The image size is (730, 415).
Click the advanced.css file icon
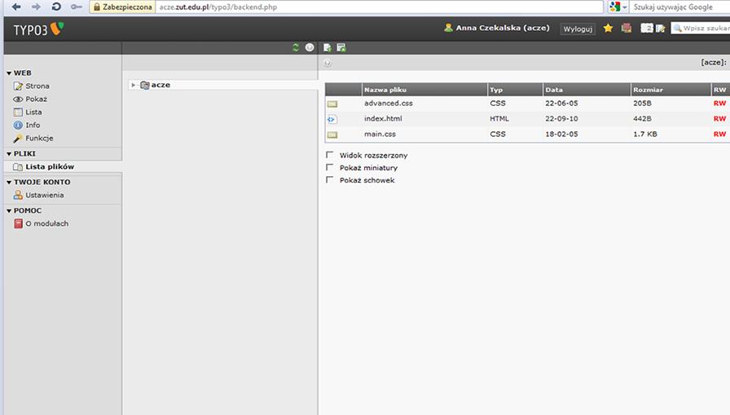pyautogui.click(x=332, y=104)
